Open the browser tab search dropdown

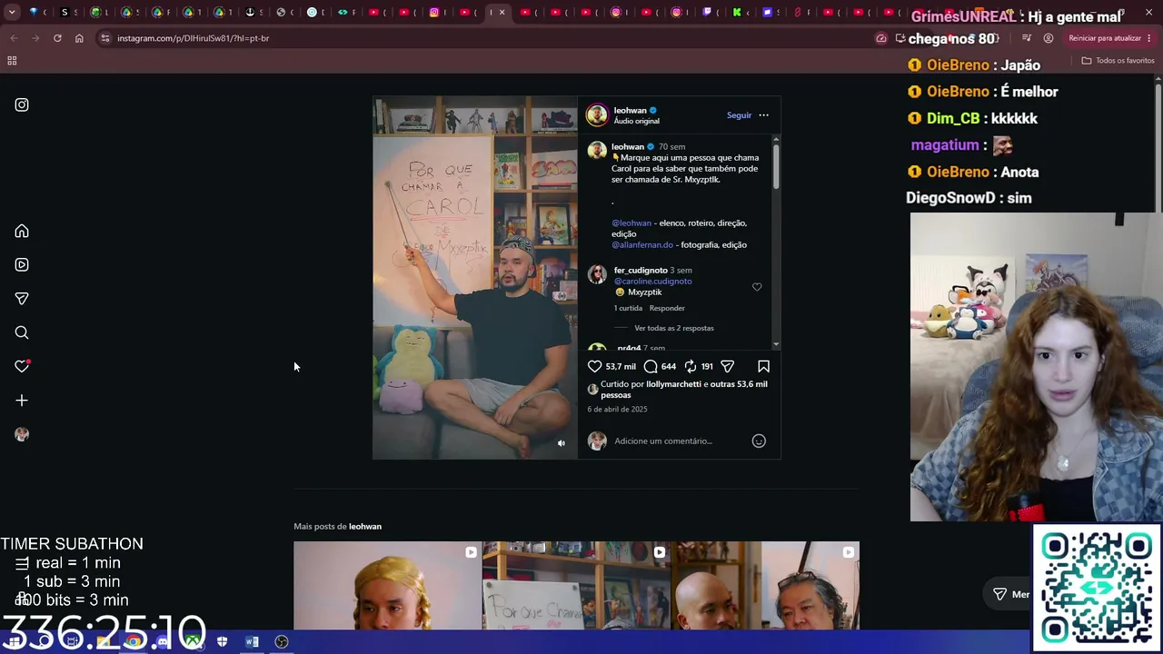pos(12,13)
